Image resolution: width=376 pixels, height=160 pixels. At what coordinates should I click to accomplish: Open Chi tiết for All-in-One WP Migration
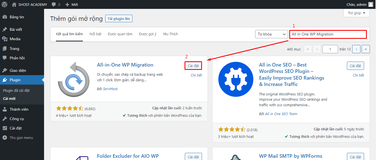click(196, 75)
